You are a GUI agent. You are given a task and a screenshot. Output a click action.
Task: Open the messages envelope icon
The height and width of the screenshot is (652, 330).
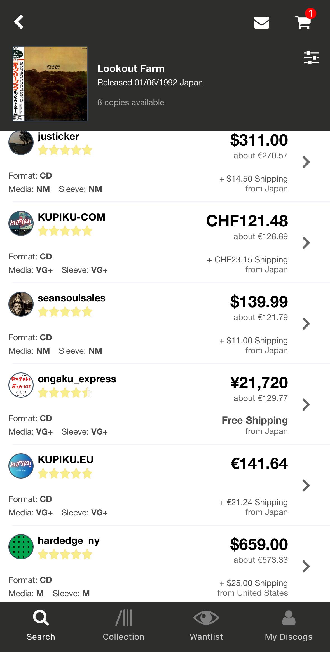pos(261,22)
